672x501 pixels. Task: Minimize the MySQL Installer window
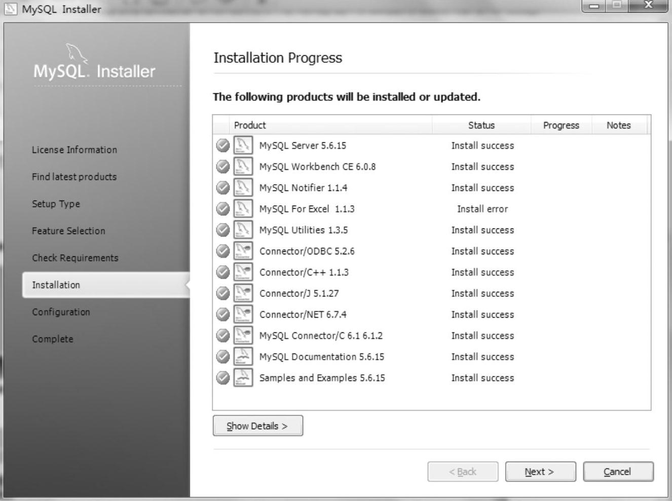pos(594,6)
